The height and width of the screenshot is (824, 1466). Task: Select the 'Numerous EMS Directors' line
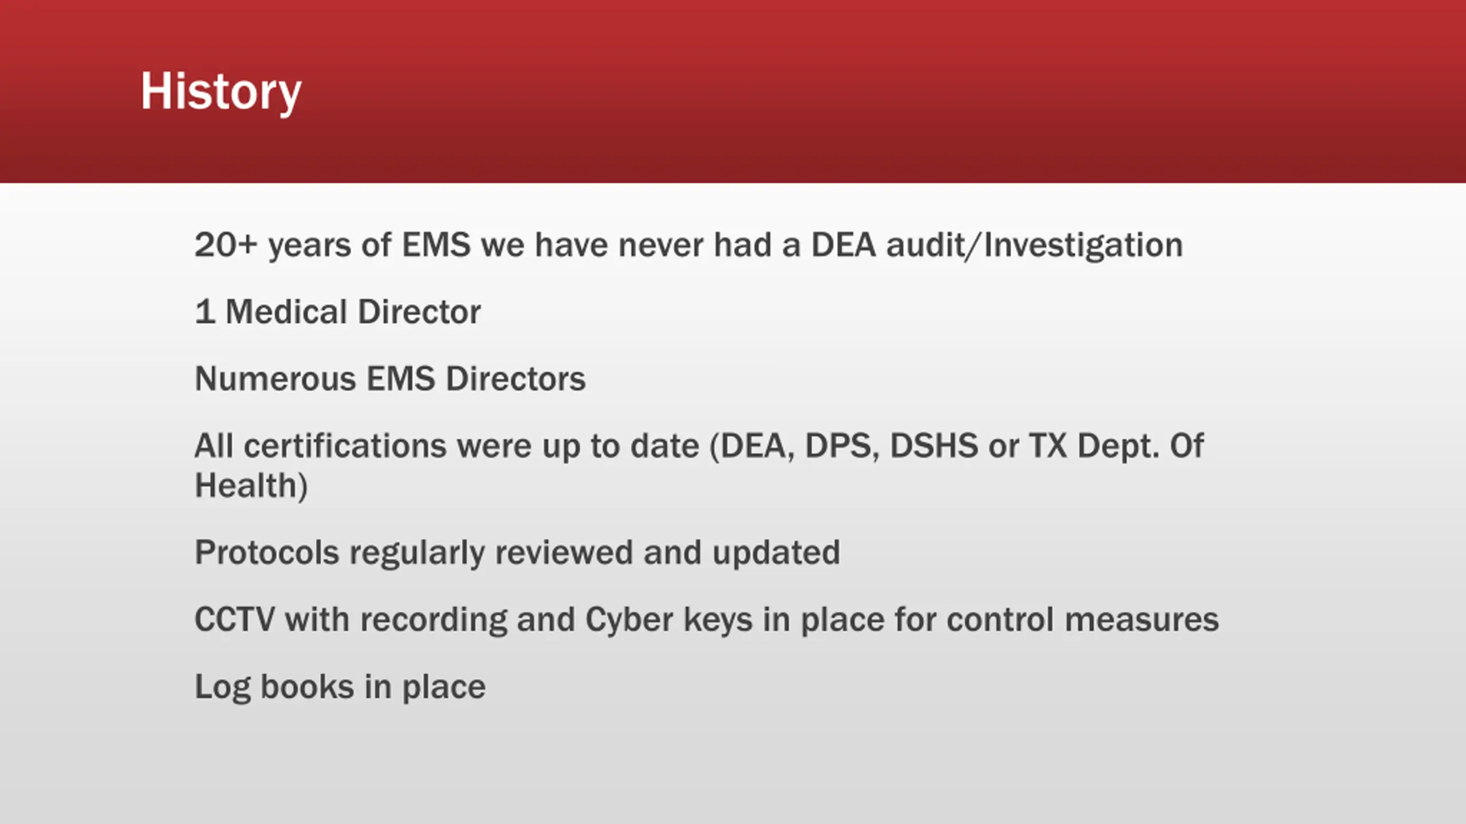pos(391,379)
